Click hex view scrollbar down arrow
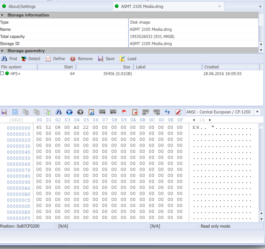The image size is (265, 249). tap(261, 219)
